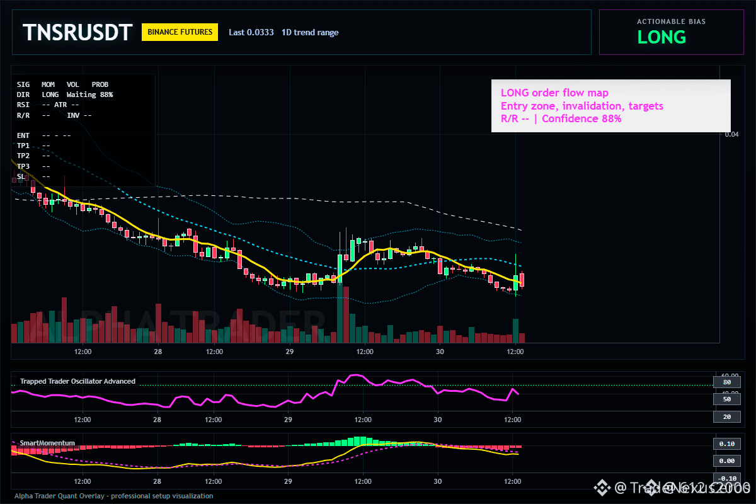Click the 0.10 SmartMomentum scale label
Screen dimensions: 756x504
726,444
